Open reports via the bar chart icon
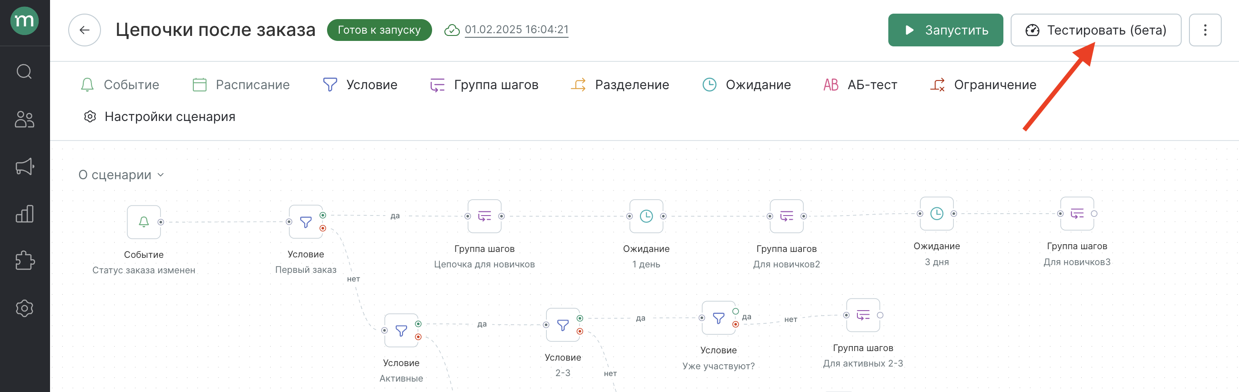The width and height of the screenshot is (1239, 392). (25, 214)
